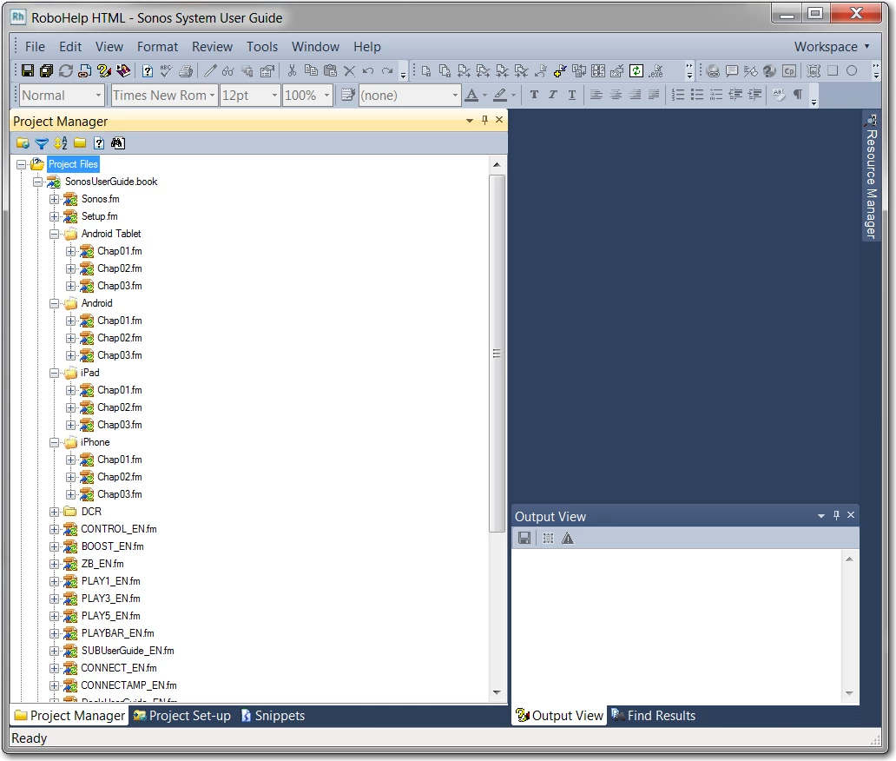Open the Tools menu
Image resolution: width=896 pixels, height=761 pixels.
(262, 47)
